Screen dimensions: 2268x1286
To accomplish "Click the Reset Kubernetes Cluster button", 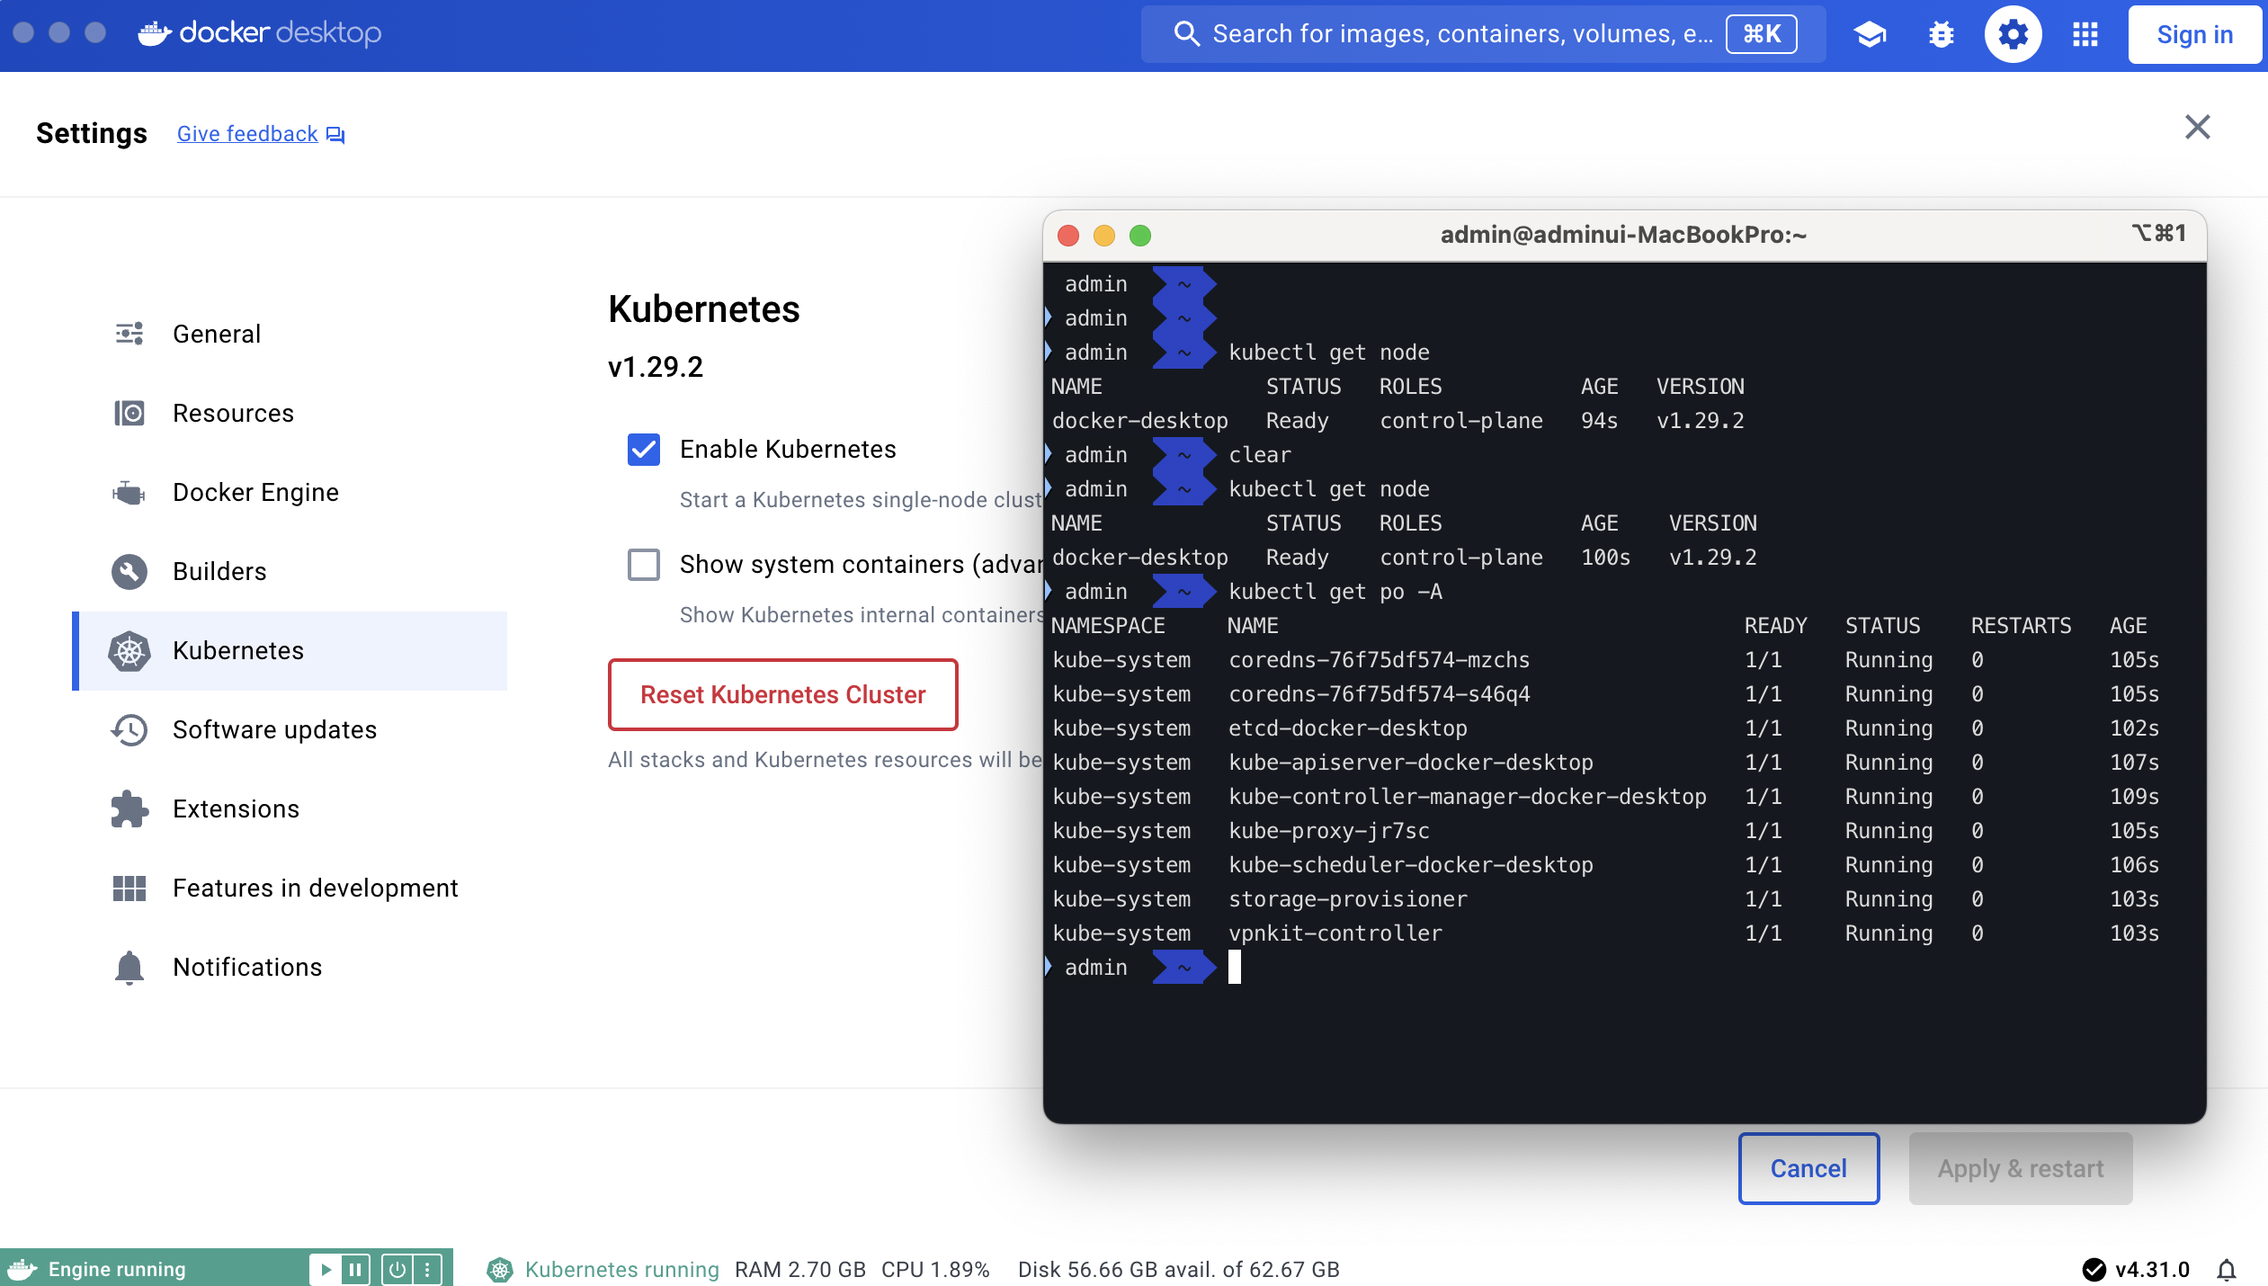I will 783,694.
